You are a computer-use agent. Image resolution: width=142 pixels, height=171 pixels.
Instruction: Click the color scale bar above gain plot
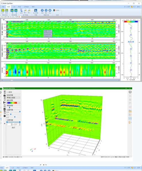[x=131, y=22]
